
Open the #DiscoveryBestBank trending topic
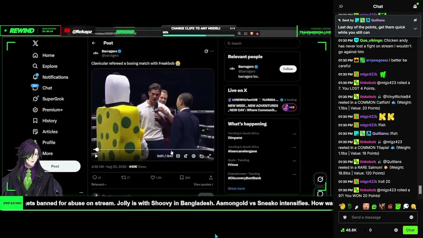click(x=245, y=178)
